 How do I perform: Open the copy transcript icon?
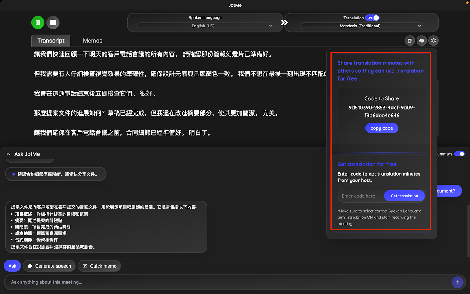click(x=410, y=41)
